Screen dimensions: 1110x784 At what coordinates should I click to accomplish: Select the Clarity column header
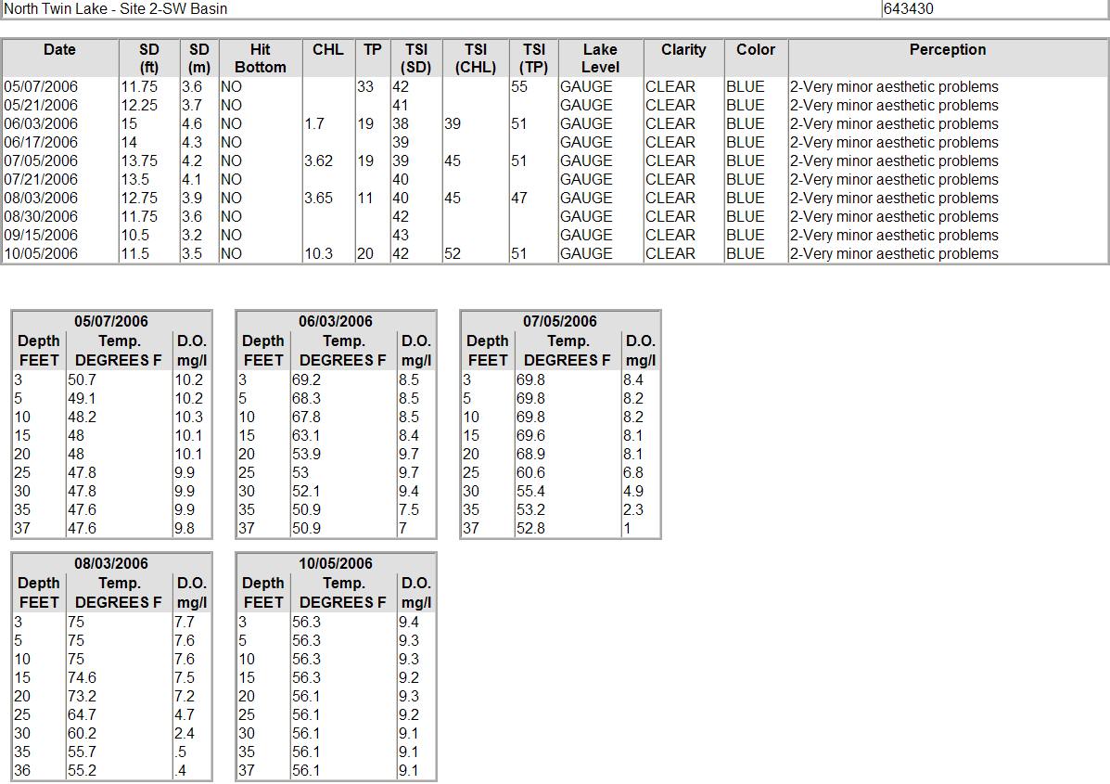point(683,50)
